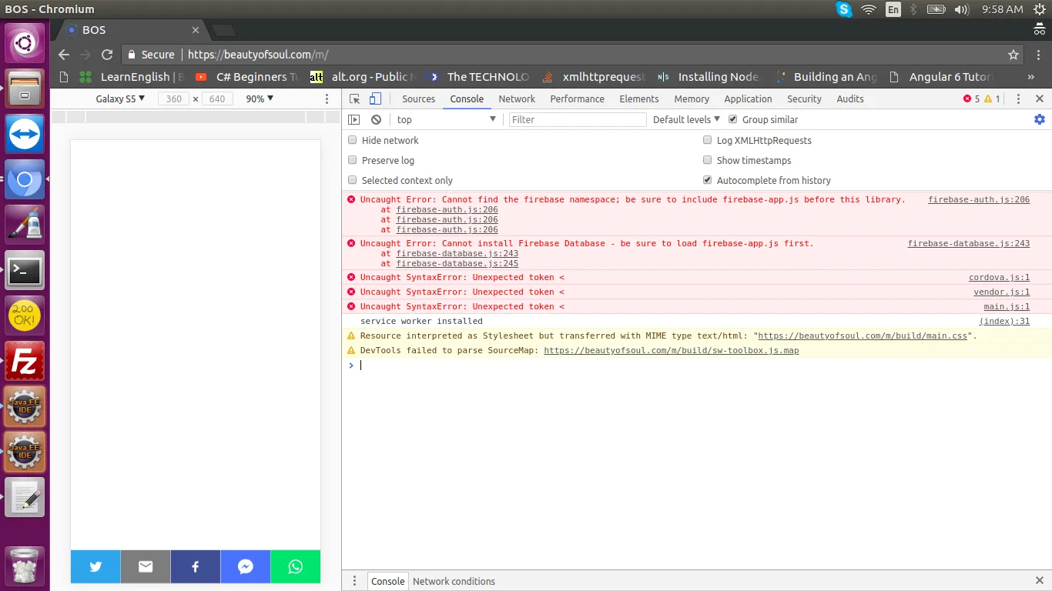Viewport: 1052px width, 591px height.
Task: Open device toolbar more options menu
Action: pyautogui.click(x=327, y=99)
